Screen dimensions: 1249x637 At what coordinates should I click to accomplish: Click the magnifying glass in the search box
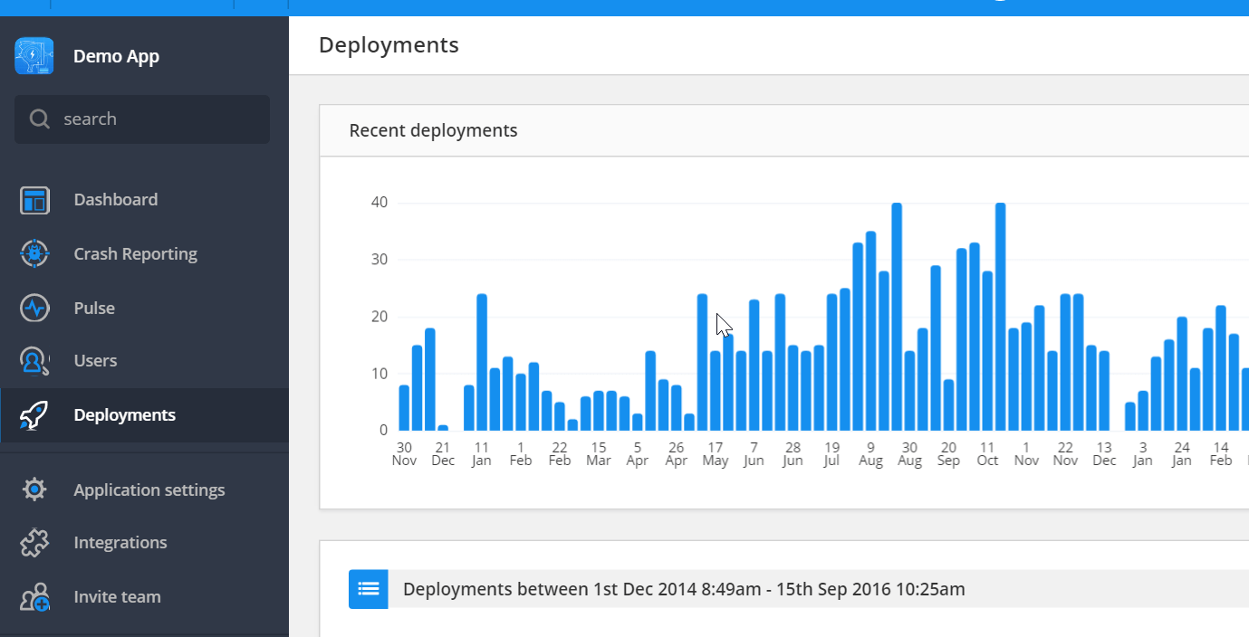coord(38,119)
